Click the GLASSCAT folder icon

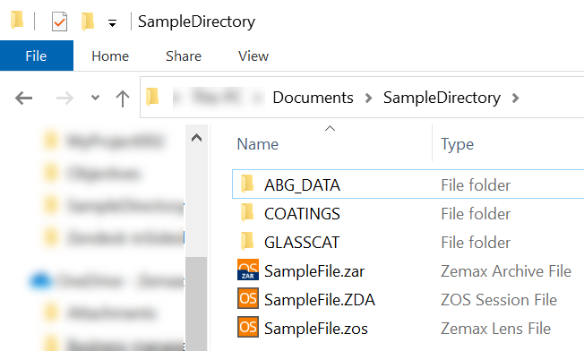[x=247, y=241]
